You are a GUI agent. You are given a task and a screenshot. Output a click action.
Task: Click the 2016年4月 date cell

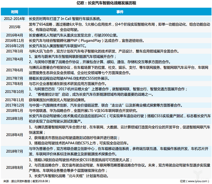(15, 35)
